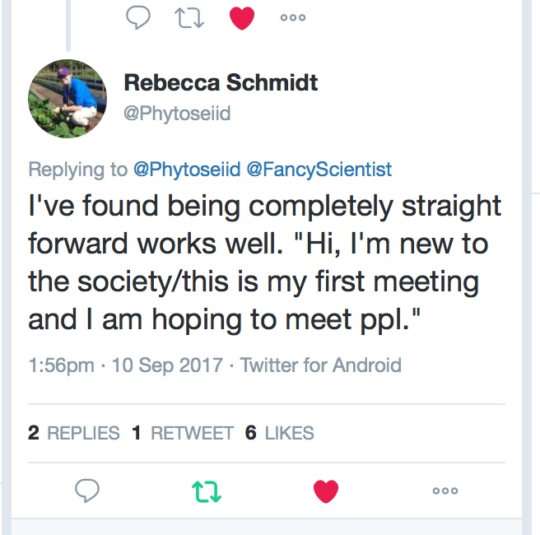Screen dimensions: 540x535
Task: Retweet the upper tweet using its retweet icon
Action: [189, 17]
